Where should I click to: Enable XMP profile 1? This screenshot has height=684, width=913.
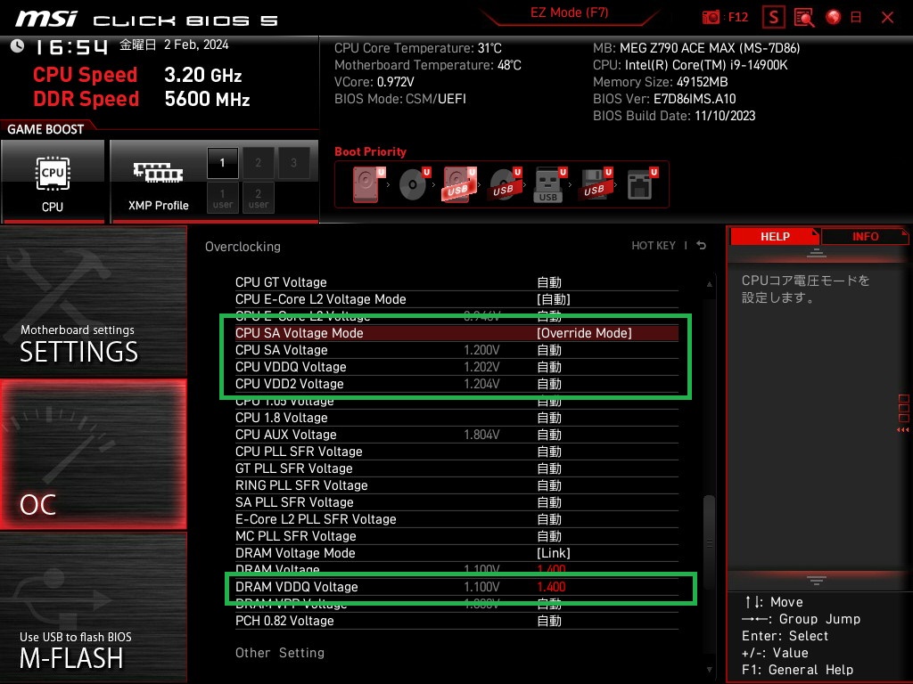click(x=222, y=163)
